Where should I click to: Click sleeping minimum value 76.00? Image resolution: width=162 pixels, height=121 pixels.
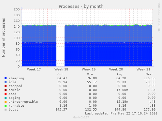pyautogui.click(x=92, y=78)
